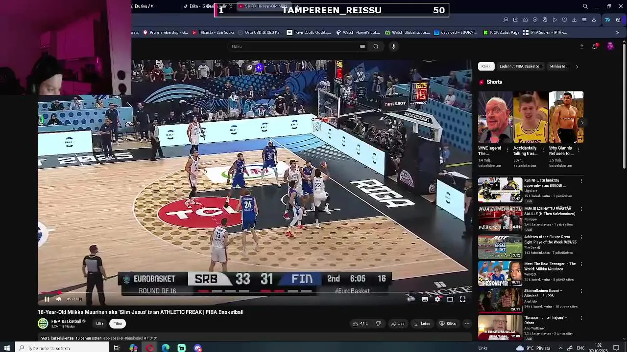The width and height of the screenshot is (627, 352).
Task: Show next shorts with arrow
Action: pos(581,122)
